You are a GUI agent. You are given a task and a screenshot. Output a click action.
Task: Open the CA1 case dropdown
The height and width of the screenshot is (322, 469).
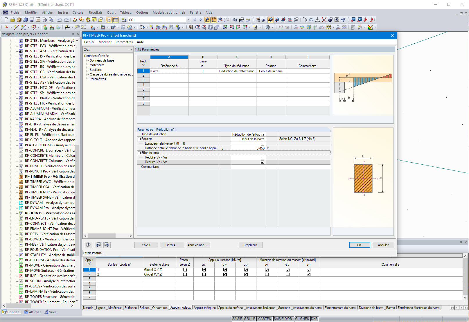[130, 50]
